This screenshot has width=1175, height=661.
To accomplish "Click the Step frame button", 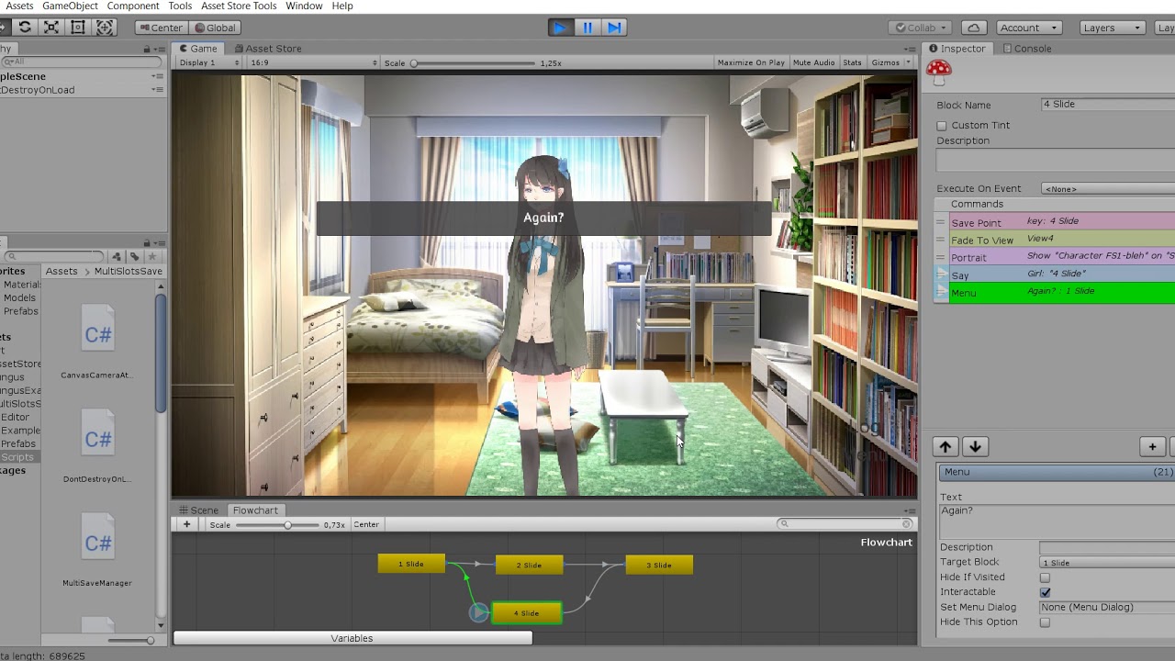I will (x=614, y=28).
